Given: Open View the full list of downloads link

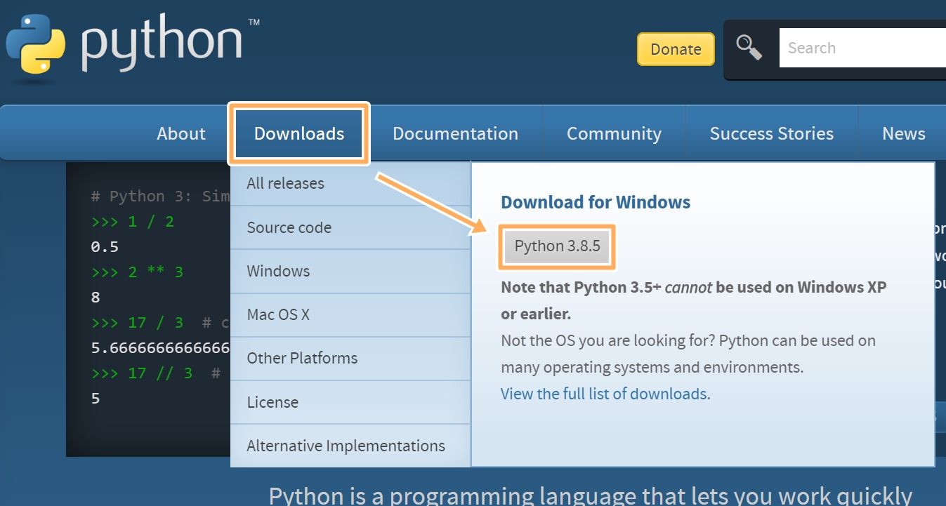Looking at the screenshot, I should pos(603,394).
